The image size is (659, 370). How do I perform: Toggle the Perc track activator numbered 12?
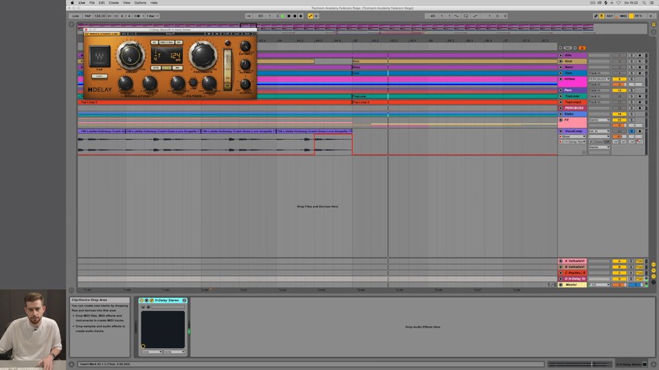point(619,90)
